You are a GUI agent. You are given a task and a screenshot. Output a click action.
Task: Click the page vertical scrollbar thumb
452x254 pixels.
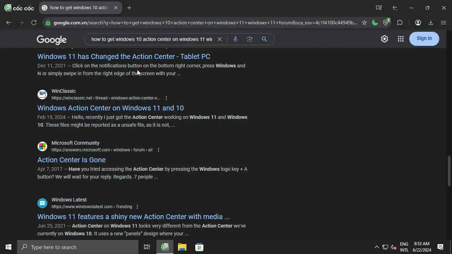coord(449,171)
